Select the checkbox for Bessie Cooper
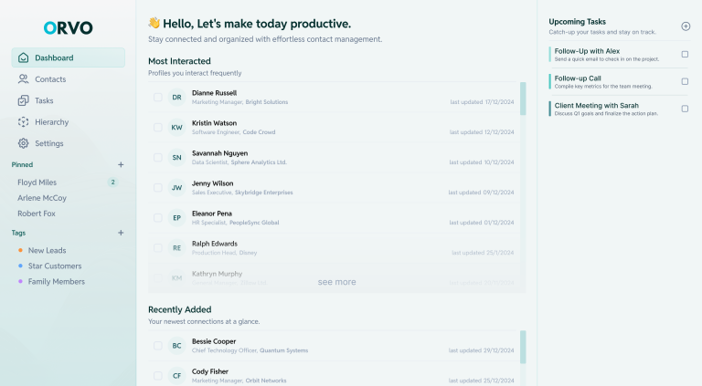Image resolution: width=702 pixels, height=386 pixels. tap(157, 345)
